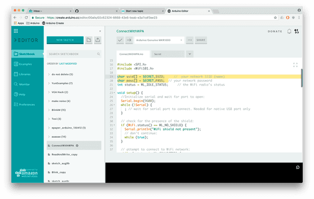Open the Arduino/Genuino MKR1000 board dropdown
The image size is (314, 199).
160,40
